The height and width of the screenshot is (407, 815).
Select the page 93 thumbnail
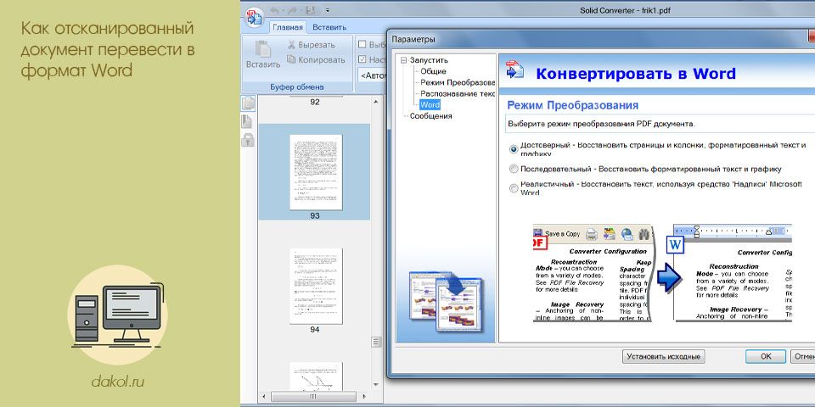[x=315, y=172]
